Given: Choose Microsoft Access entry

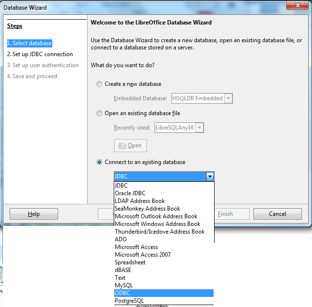Looking at the screenshot, I should pyautogui.click(x=164, y=247).
